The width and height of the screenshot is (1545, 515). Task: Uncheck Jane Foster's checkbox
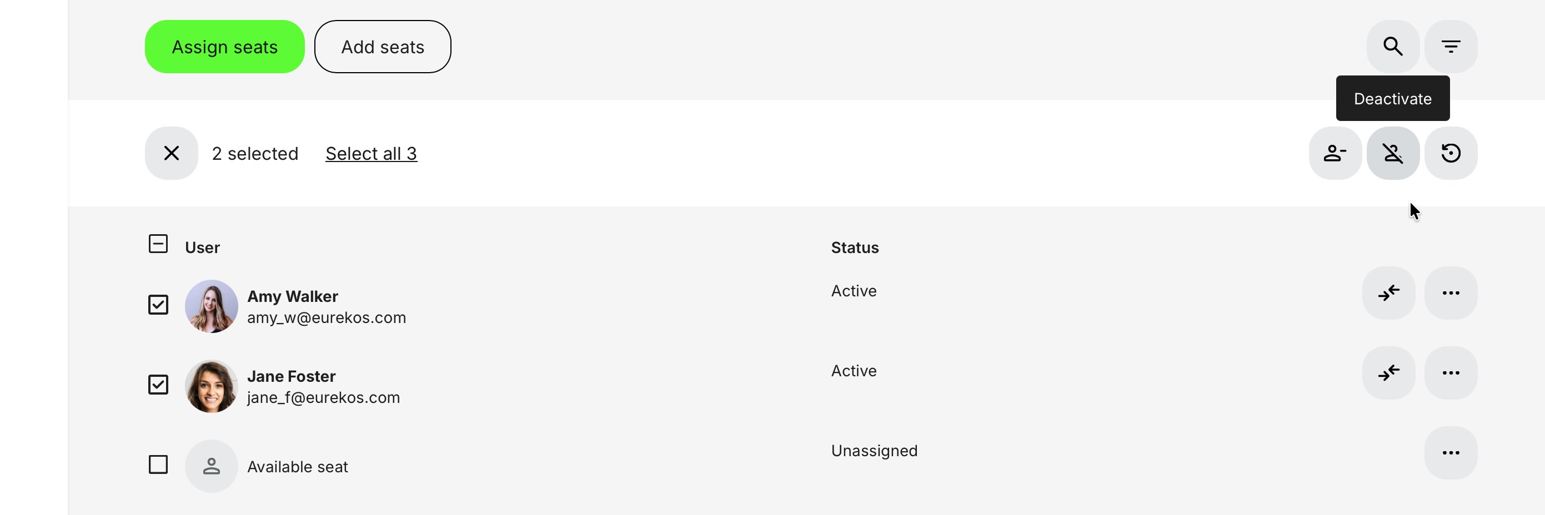(158, 384)
